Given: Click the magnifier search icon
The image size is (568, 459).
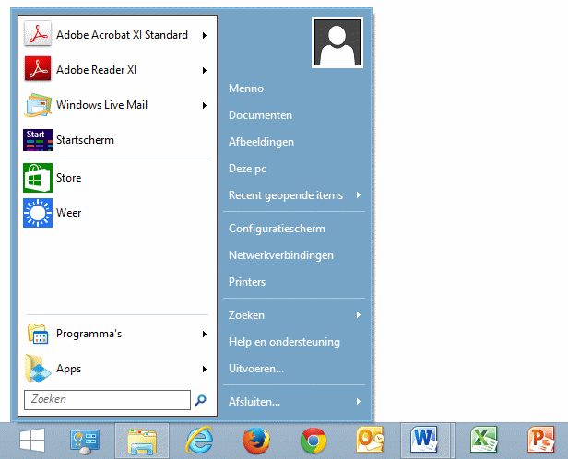Looking at the screenshot, I should (200, 400).
